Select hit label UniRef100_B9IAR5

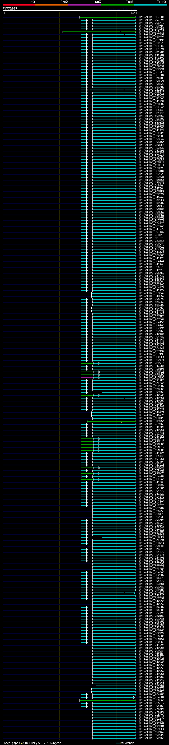click(x=151, y=381)
